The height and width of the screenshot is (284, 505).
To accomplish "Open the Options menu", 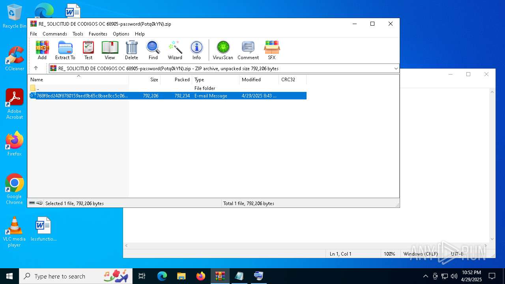I will pyautogui.click(x=121, y=34).
